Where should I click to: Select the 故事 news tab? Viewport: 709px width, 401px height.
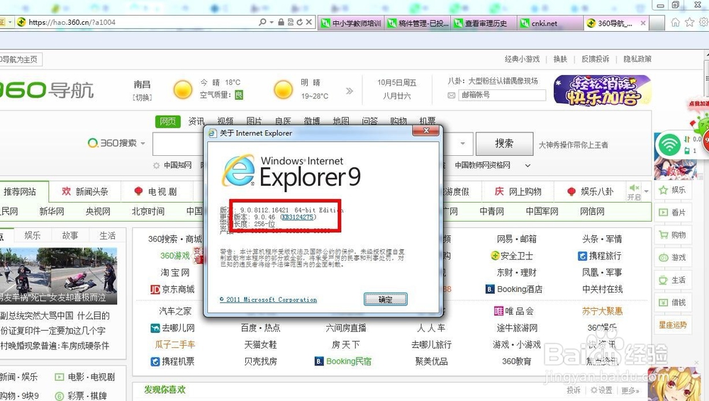70,235
